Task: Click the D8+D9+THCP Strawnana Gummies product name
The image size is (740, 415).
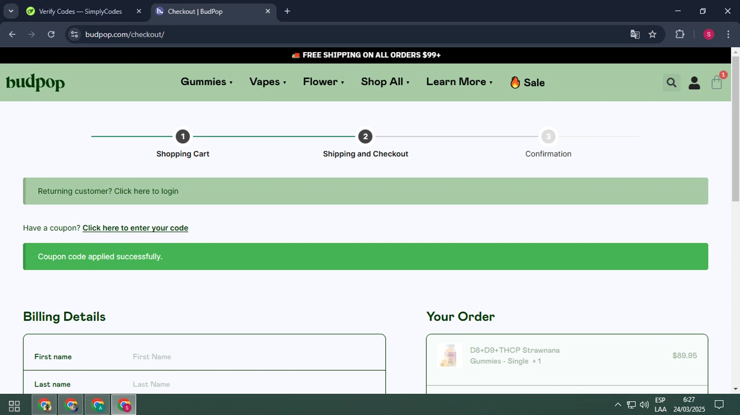Action: point(515,355)
